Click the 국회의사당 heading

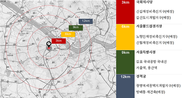(144, 2)
